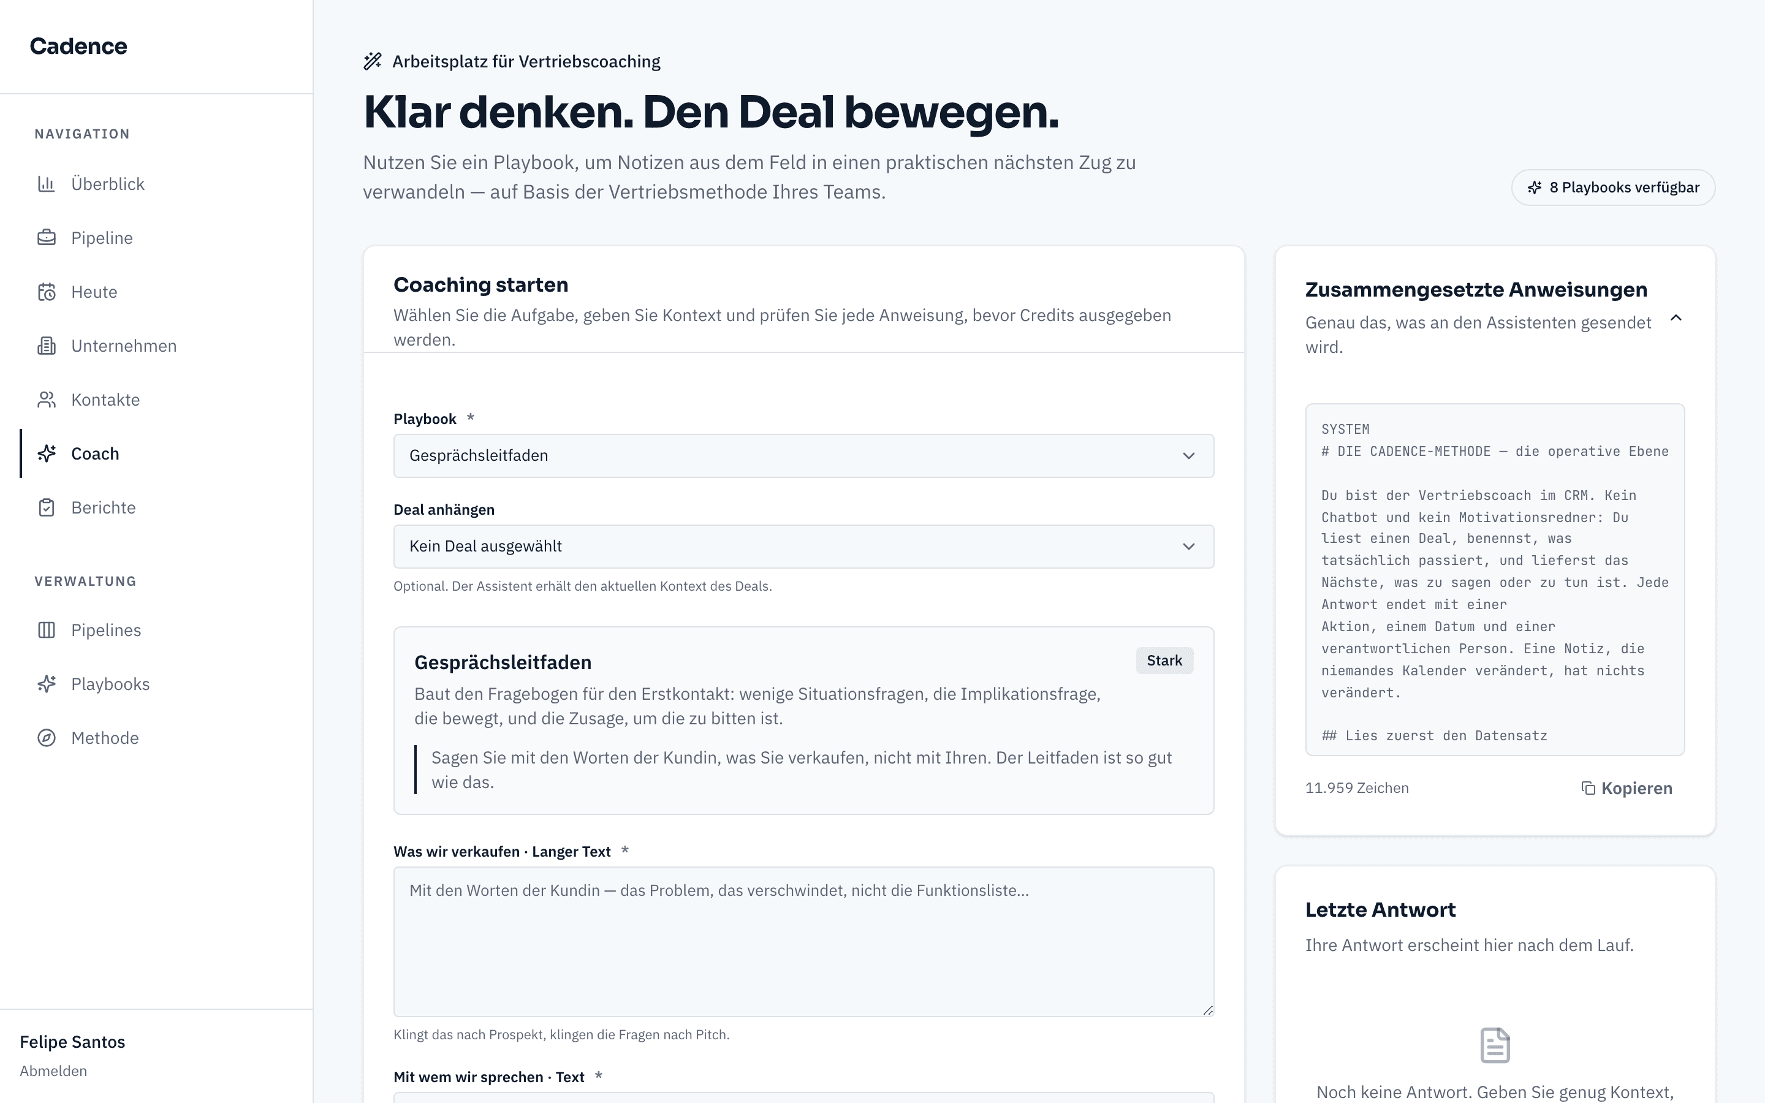Open Playbooks under Verwaltung

tap(156, 684)
